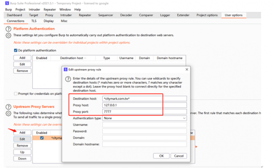Open the Intruder menu
The image size is (274, 168).
(34, 10)
